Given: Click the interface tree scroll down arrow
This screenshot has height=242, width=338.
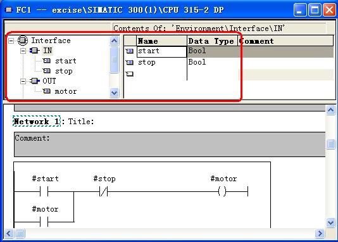Looking at the screenshot, I should 114,92.
